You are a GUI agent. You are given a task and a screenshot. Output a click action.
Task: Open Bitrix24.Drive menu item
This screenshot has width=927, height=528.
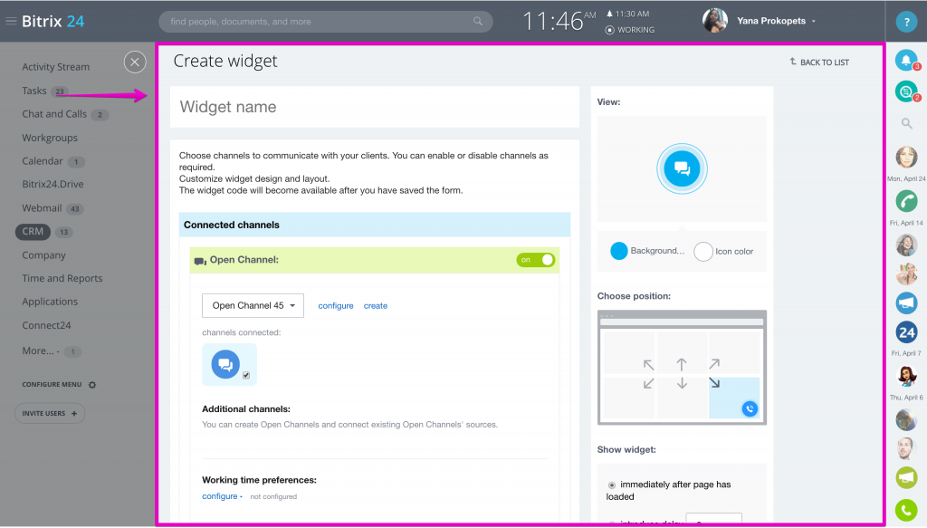53,184
